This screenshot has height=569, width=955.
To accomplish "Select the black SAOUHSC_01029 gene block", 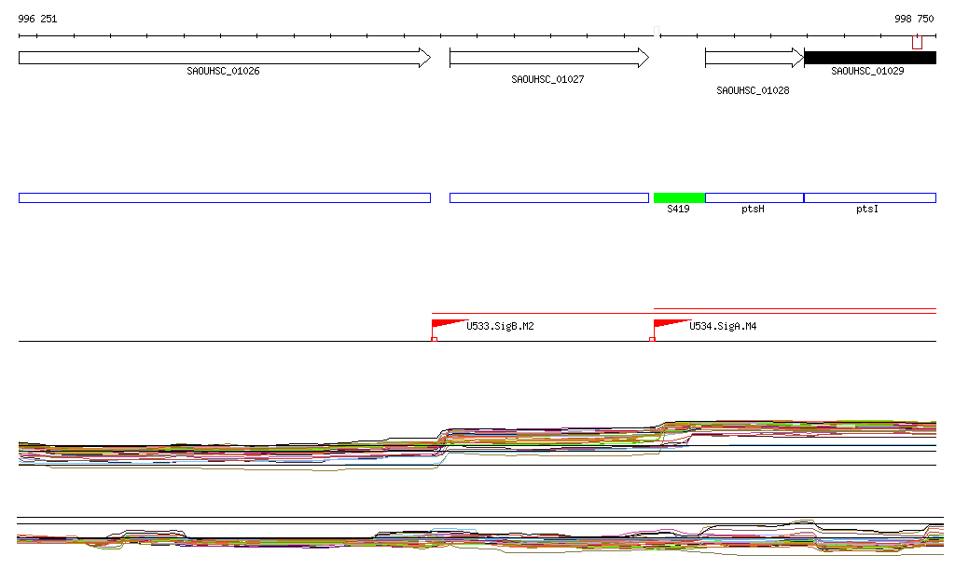I will tap(870, 58).
